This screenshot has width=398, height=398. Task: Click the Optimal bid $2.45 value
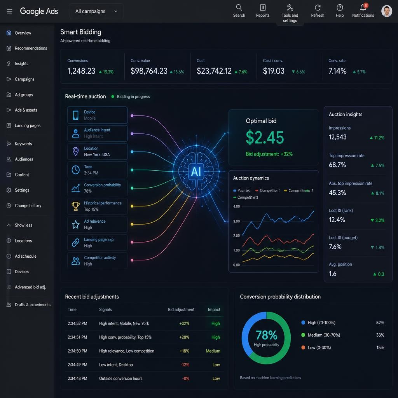265,138
